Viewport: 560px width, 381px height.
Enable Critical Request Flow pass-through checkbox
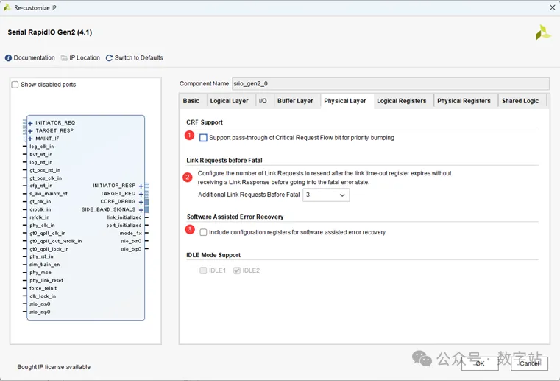point(203,138)
